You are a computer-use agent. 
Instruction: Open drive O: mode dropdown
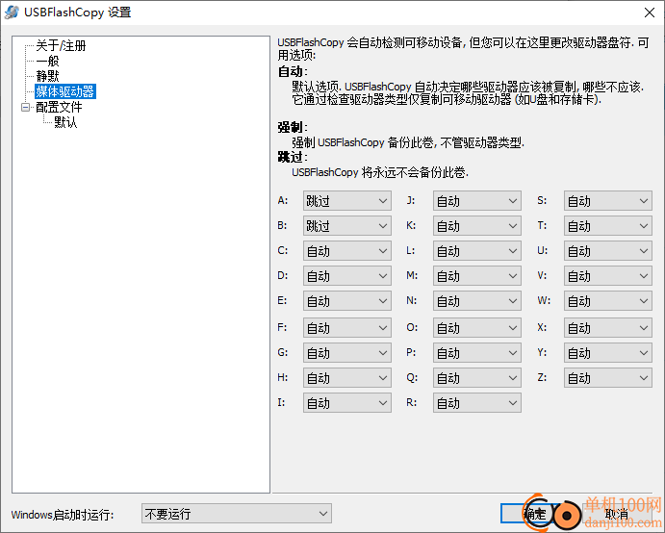click(477, 327)
